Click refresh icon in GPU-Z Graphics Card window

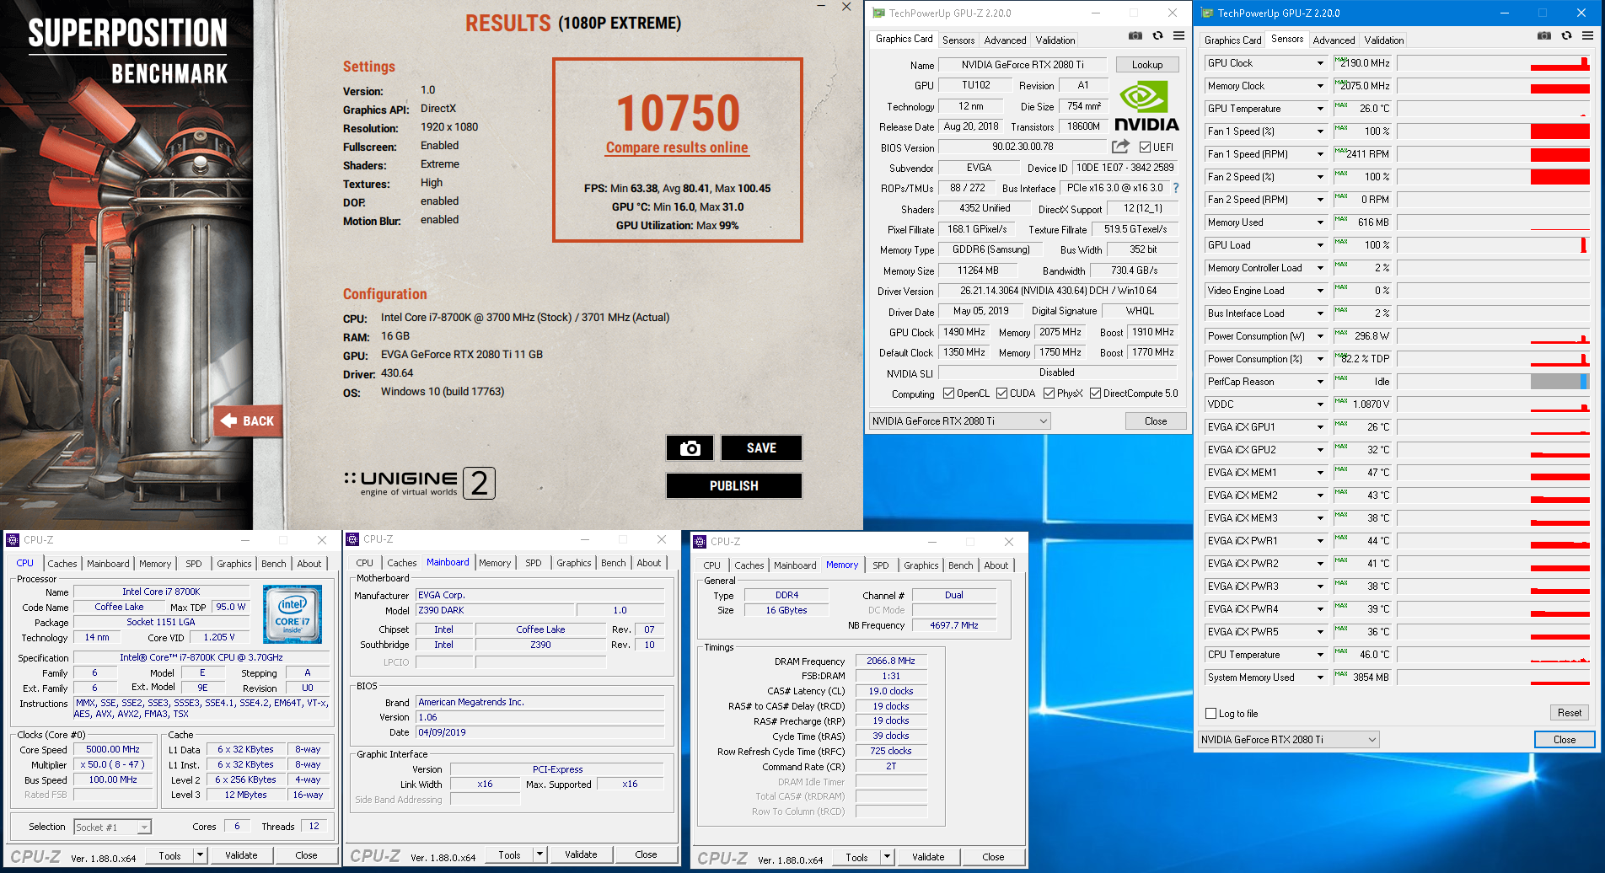(x=1157, y=36)
